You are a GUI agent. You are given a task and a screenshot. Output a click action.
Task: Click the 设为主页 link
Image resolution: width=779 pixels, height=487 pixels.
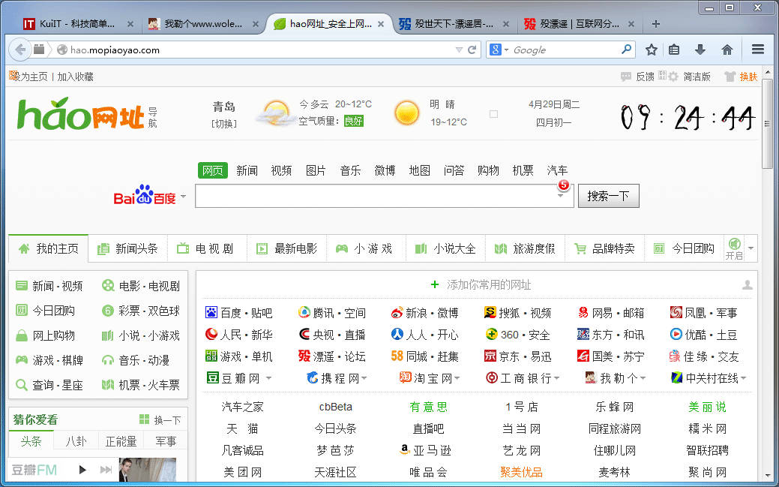click(x=28, y=77)
